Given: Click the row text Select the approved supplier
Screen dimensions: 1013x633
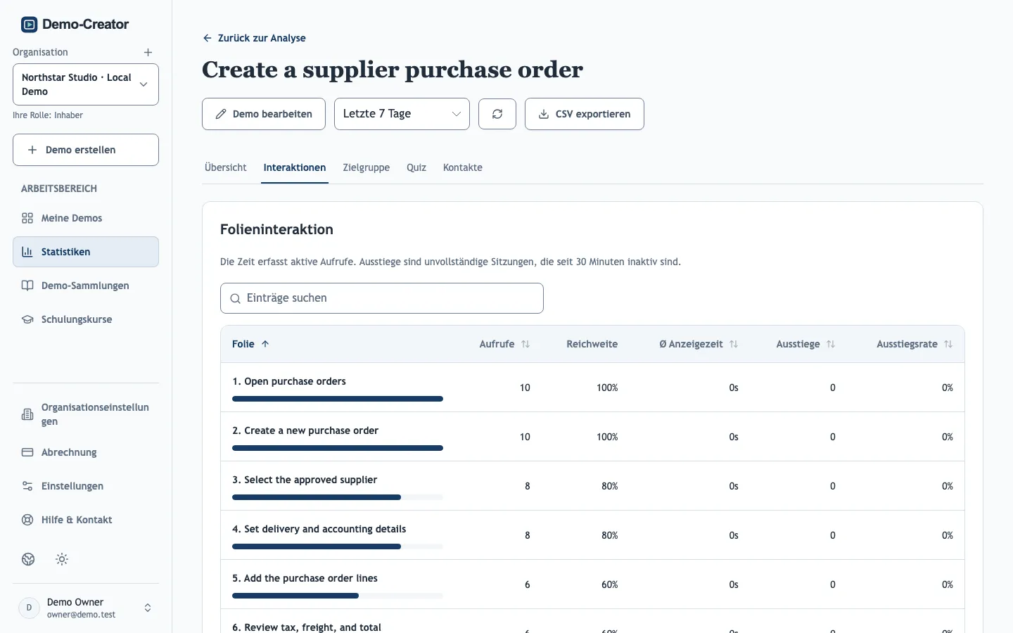Looking at the screenshot, I should point(310,480).
